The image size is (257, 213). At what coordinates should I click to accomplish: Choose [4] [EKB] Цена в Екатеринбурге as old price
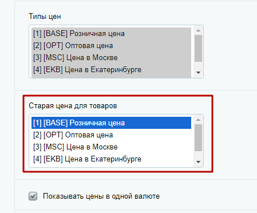(111, 159)
